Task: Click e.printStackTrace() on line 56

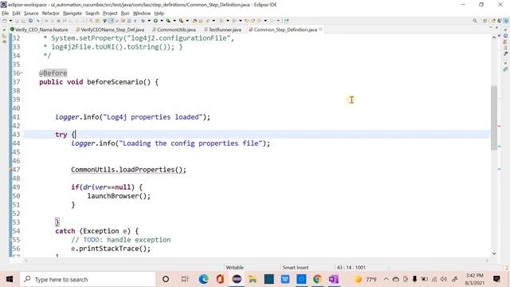Action: coord(111,249)
